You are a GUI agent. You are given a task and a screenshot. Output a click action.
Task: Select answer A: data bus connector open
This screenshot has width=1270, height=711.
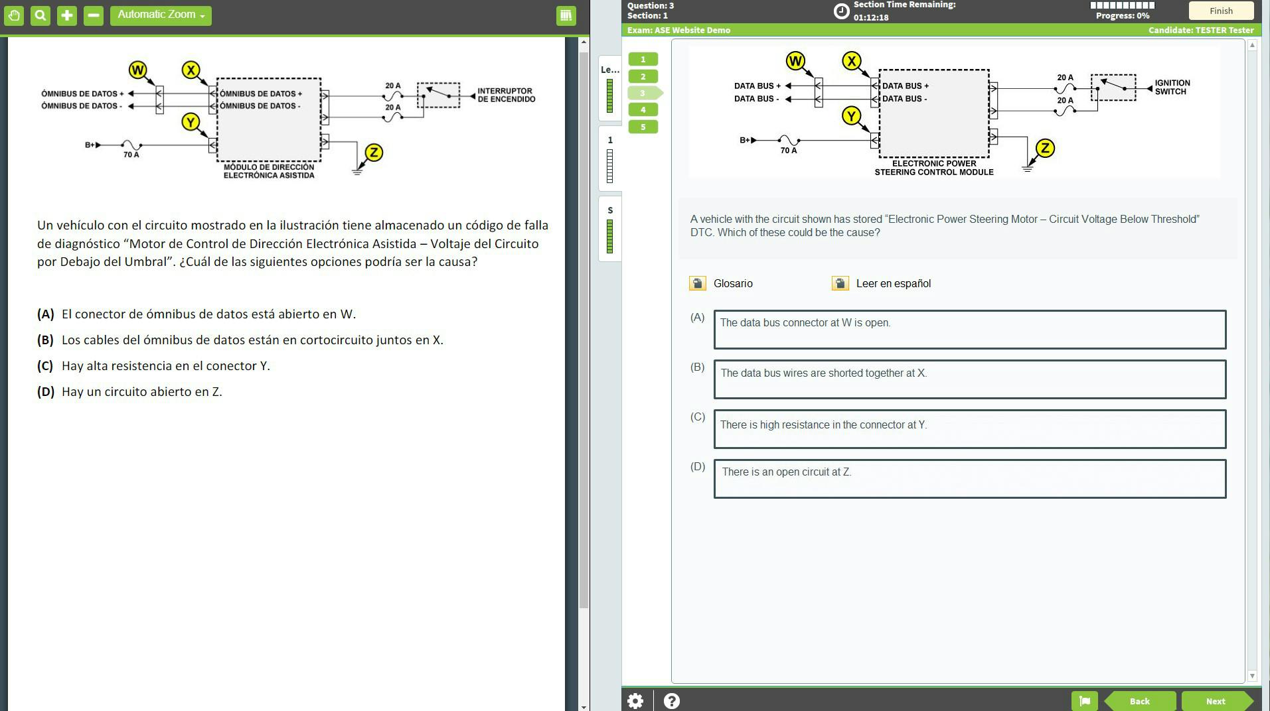(x=969, y=330)
